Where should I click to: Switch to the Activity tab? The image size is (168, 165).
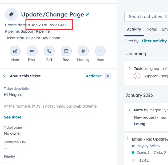(134, 29)
